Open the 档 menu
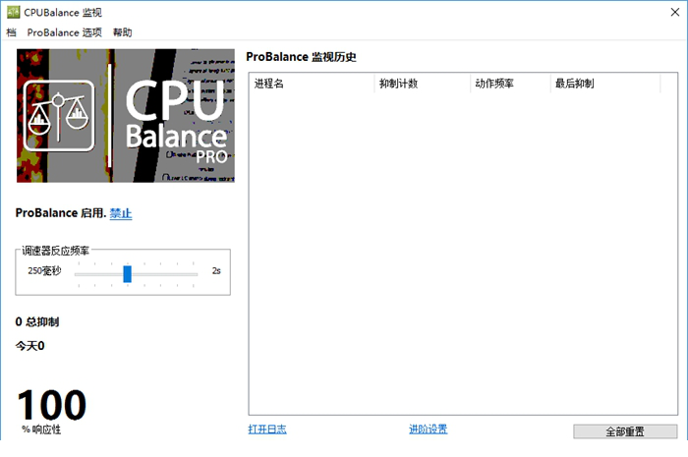The image size is (688, 457). click(11, 32)
